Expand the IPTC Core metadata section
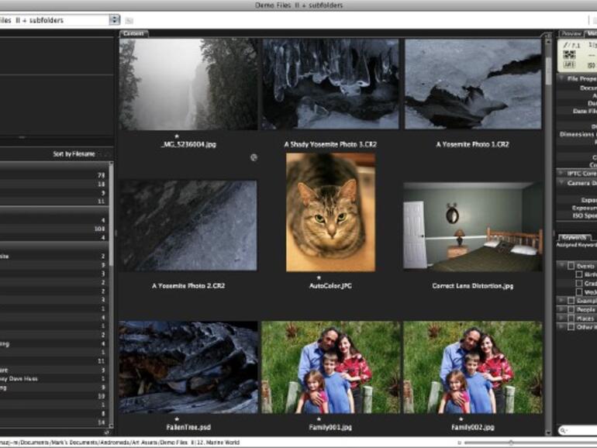Image resolution: width=597 pixels, height=448 pixels. pyautogui.click(x=561, y=173)
